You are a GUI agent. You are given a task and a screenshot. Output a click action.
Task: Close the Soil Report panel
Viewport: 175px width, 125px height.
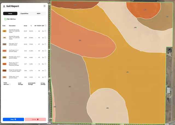(45, 5)
